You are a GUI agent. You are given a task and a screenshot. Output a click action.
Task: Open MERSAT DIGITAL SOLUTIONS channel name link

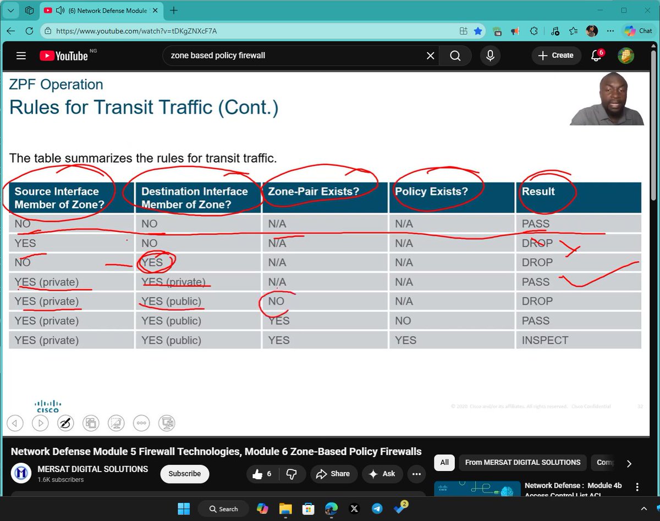point(92,469)
